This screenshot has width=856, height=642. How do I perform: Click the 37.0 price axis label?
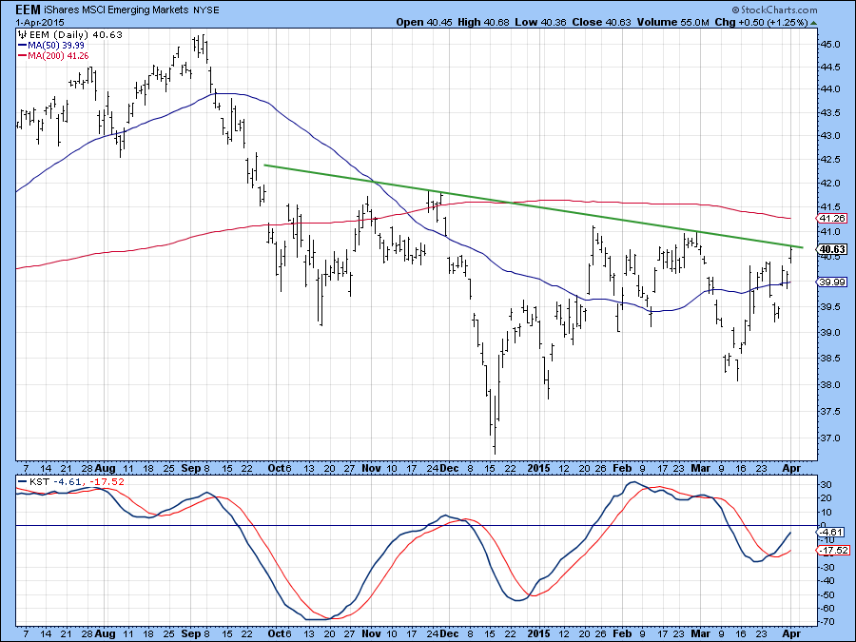pyautogui.click(x=829, y=438)
